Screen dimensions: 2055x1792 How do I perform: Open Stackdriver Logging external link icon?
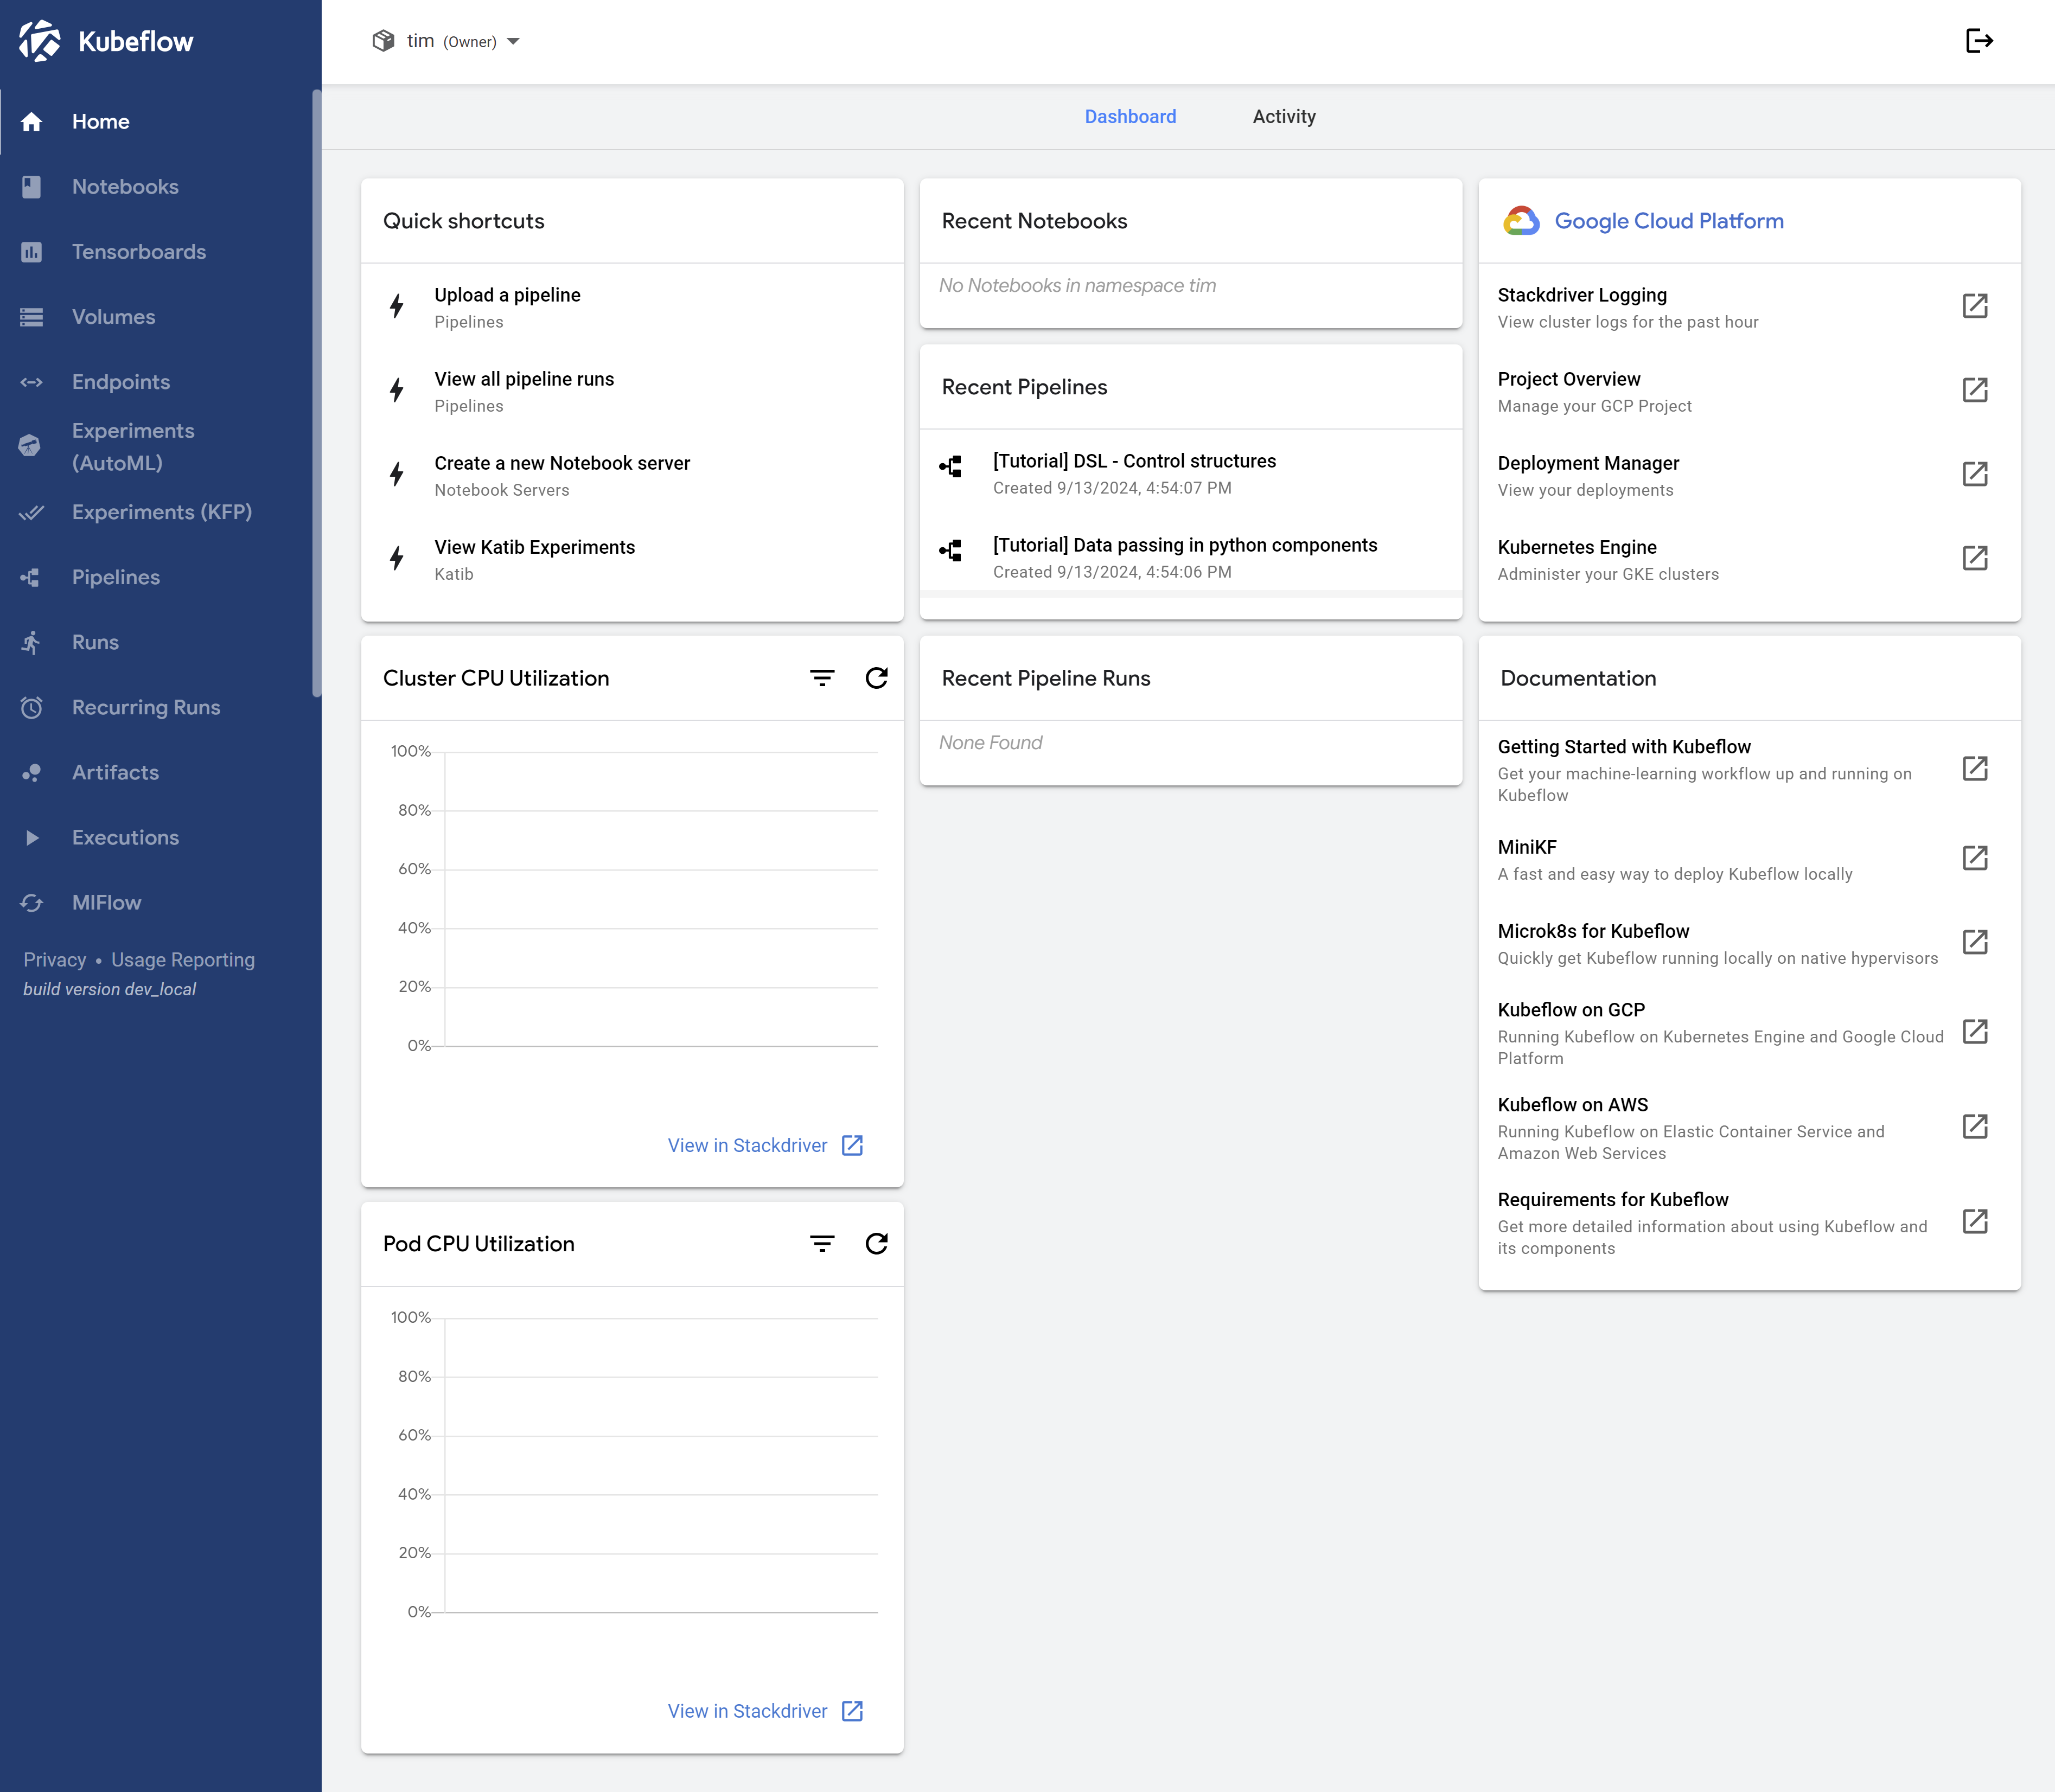1975,306
